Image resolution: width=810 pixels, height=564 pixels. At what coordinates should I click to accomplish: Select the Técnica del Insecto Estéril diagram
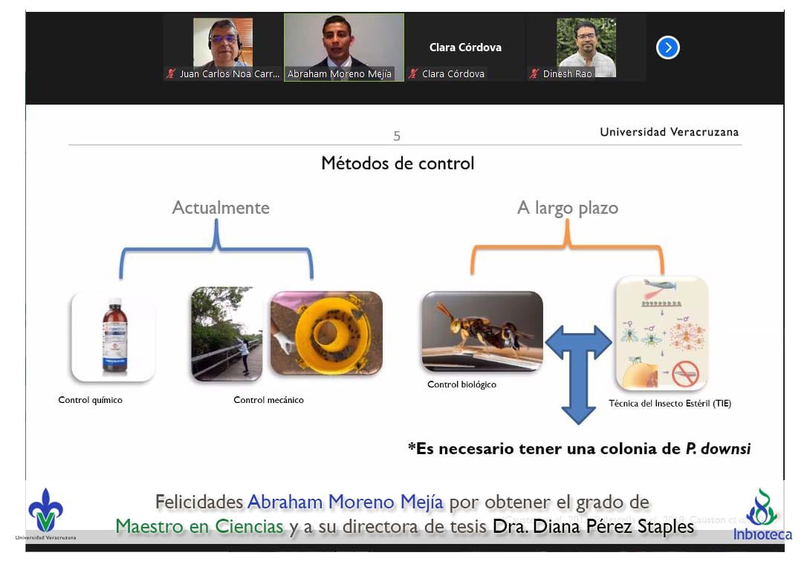pos(661,333)
